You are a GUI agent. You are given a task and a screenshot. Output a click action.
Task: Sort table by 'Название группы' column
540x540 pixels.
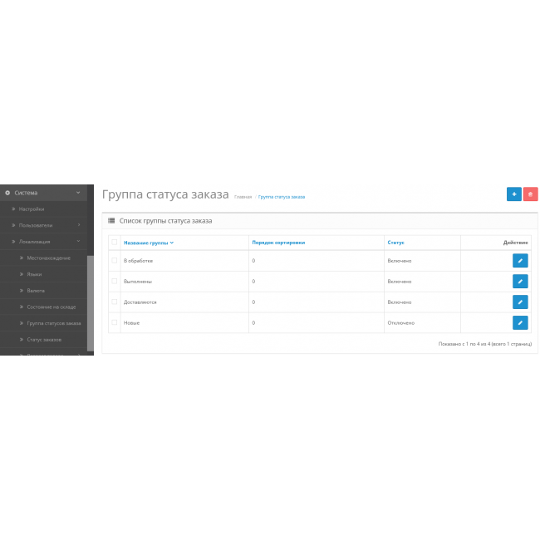146,243
